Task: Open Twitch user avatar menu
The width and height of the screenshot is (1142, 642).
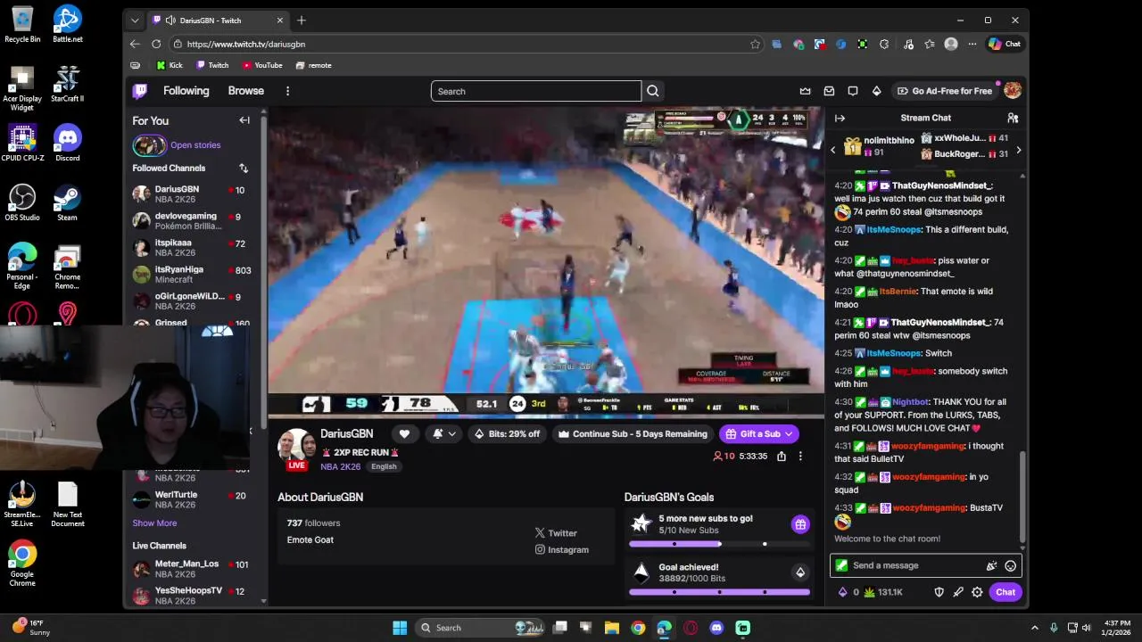Action: 1013,90
